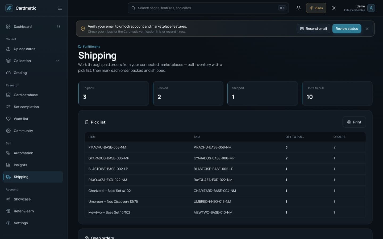Click the To pack stat card
The height and width of the screenshot is (239, 383).
point(114,93)
